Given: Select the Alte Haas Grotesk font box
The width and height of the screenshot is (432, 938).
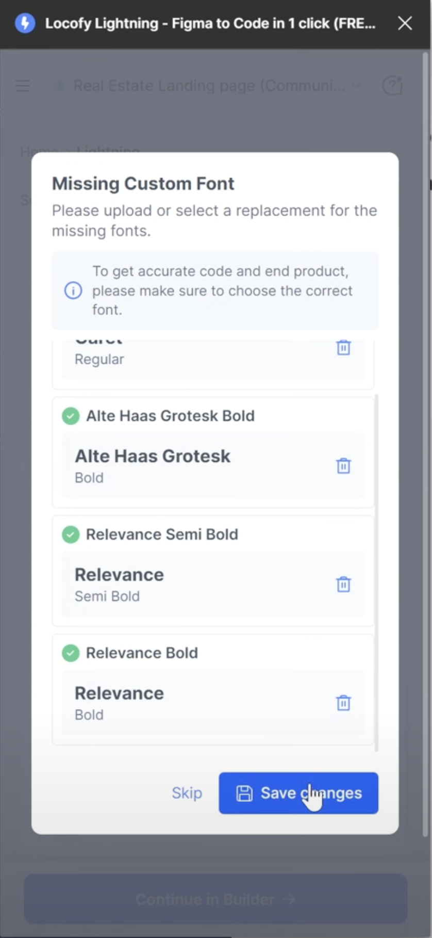Looking at the screenshot, I should tap(213, 465).
